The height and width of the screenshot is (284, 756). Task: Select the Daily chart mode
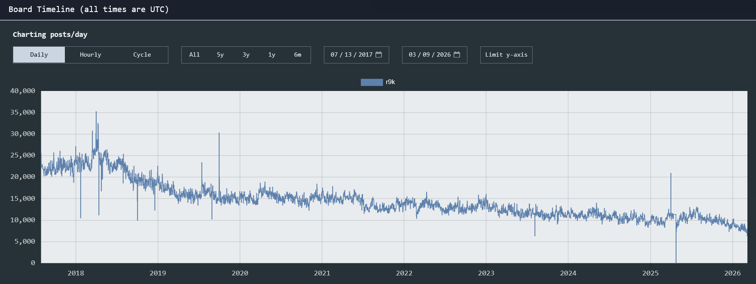coord(39,55)
